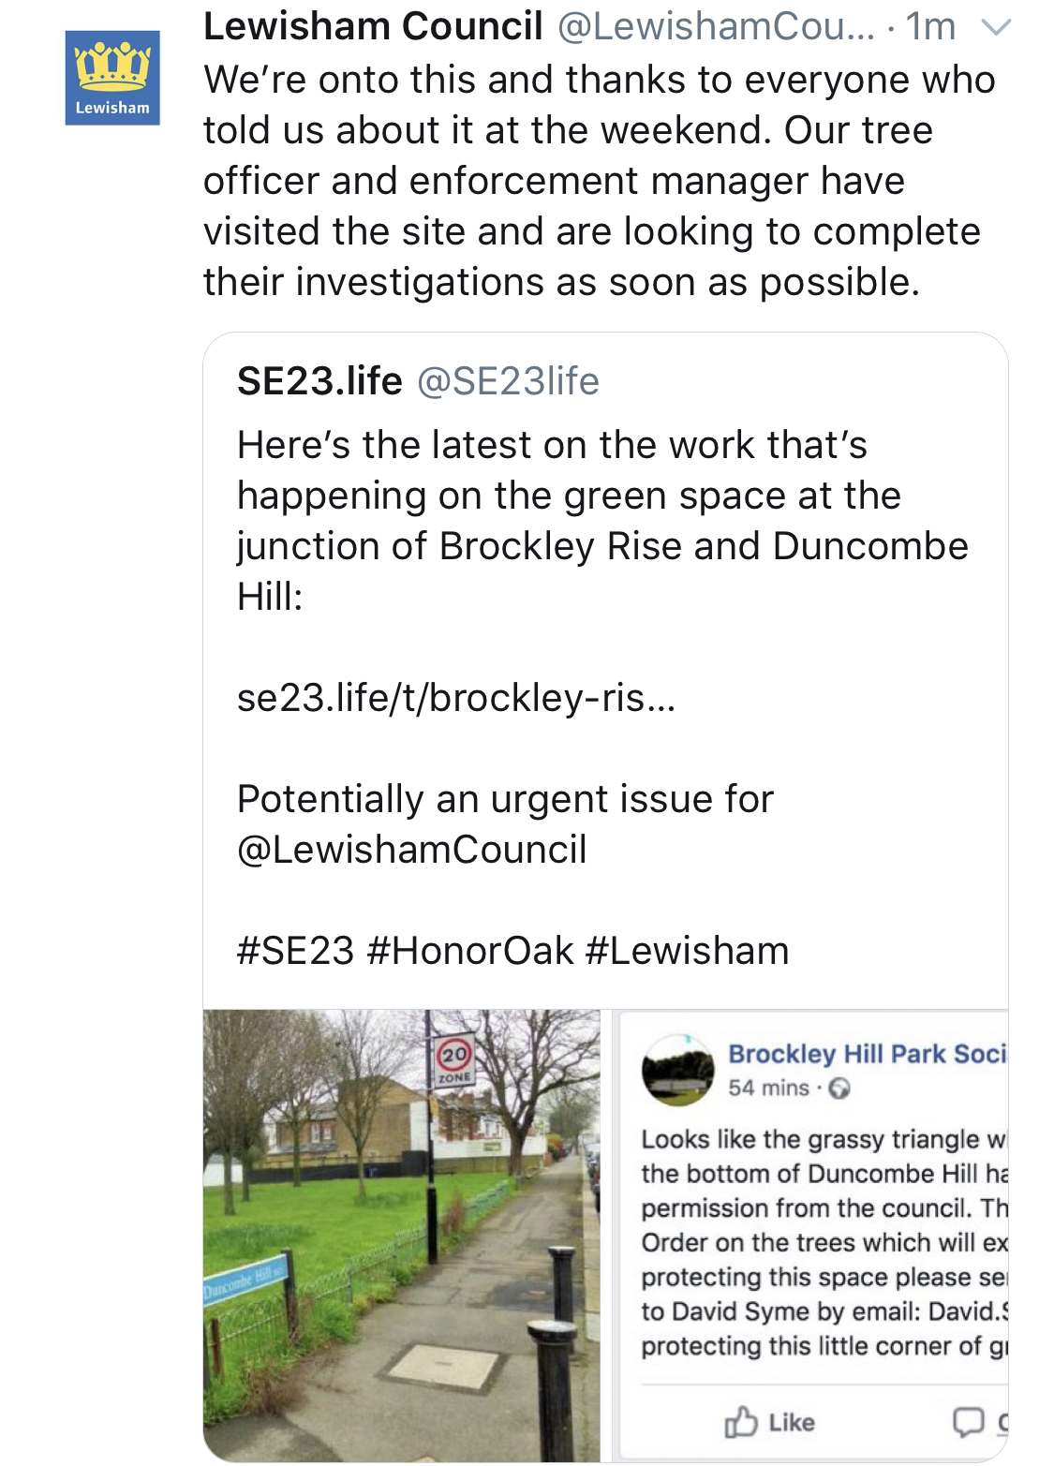Click the comment speech bubble icon
The height and width of the screenshot is (1466, 1054).
point(968,1422)
